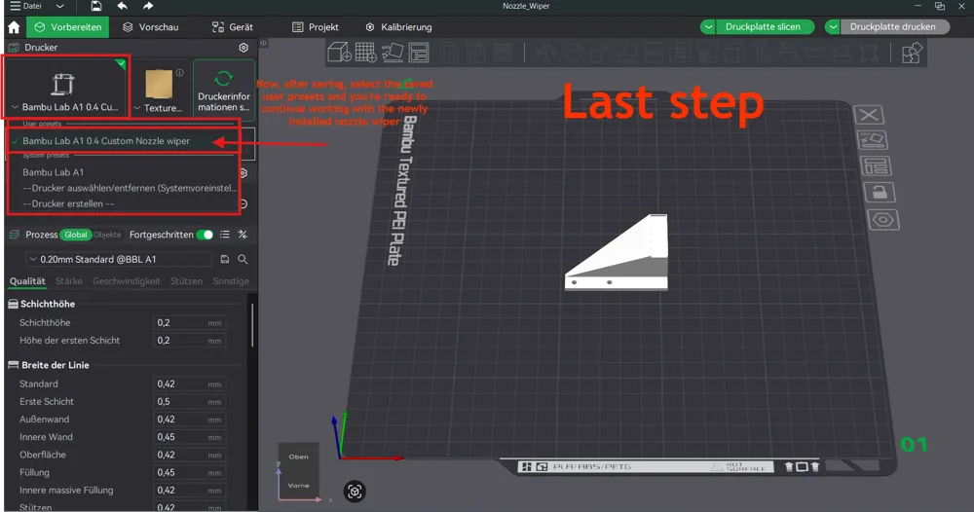Screen dimensions: 974x512
Task: Click the Schichthöhe value field
Action: pos(189,323)
